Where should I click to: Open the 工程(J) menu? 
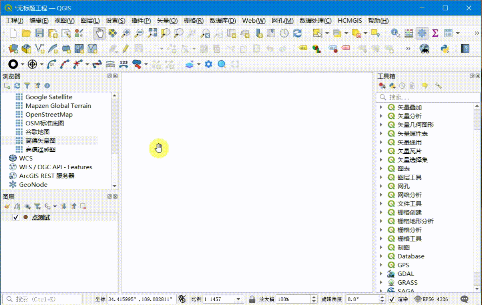point(14,21)
